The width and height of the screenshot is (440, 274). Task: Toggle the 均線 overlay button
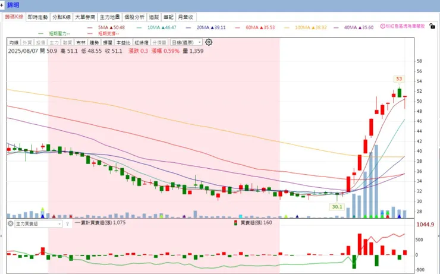point(14,43)
